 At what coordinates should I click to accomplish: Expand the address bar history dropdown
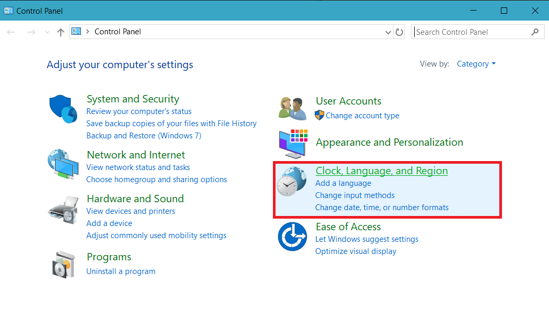click(x=388, y=33)
